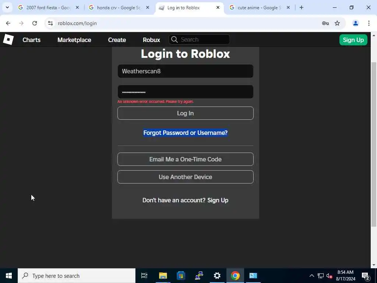Open the saved passwords key icon
Image resolution: width=377 pixels, height=283 pixels.
pyautogui.click(x=325, y=23)
